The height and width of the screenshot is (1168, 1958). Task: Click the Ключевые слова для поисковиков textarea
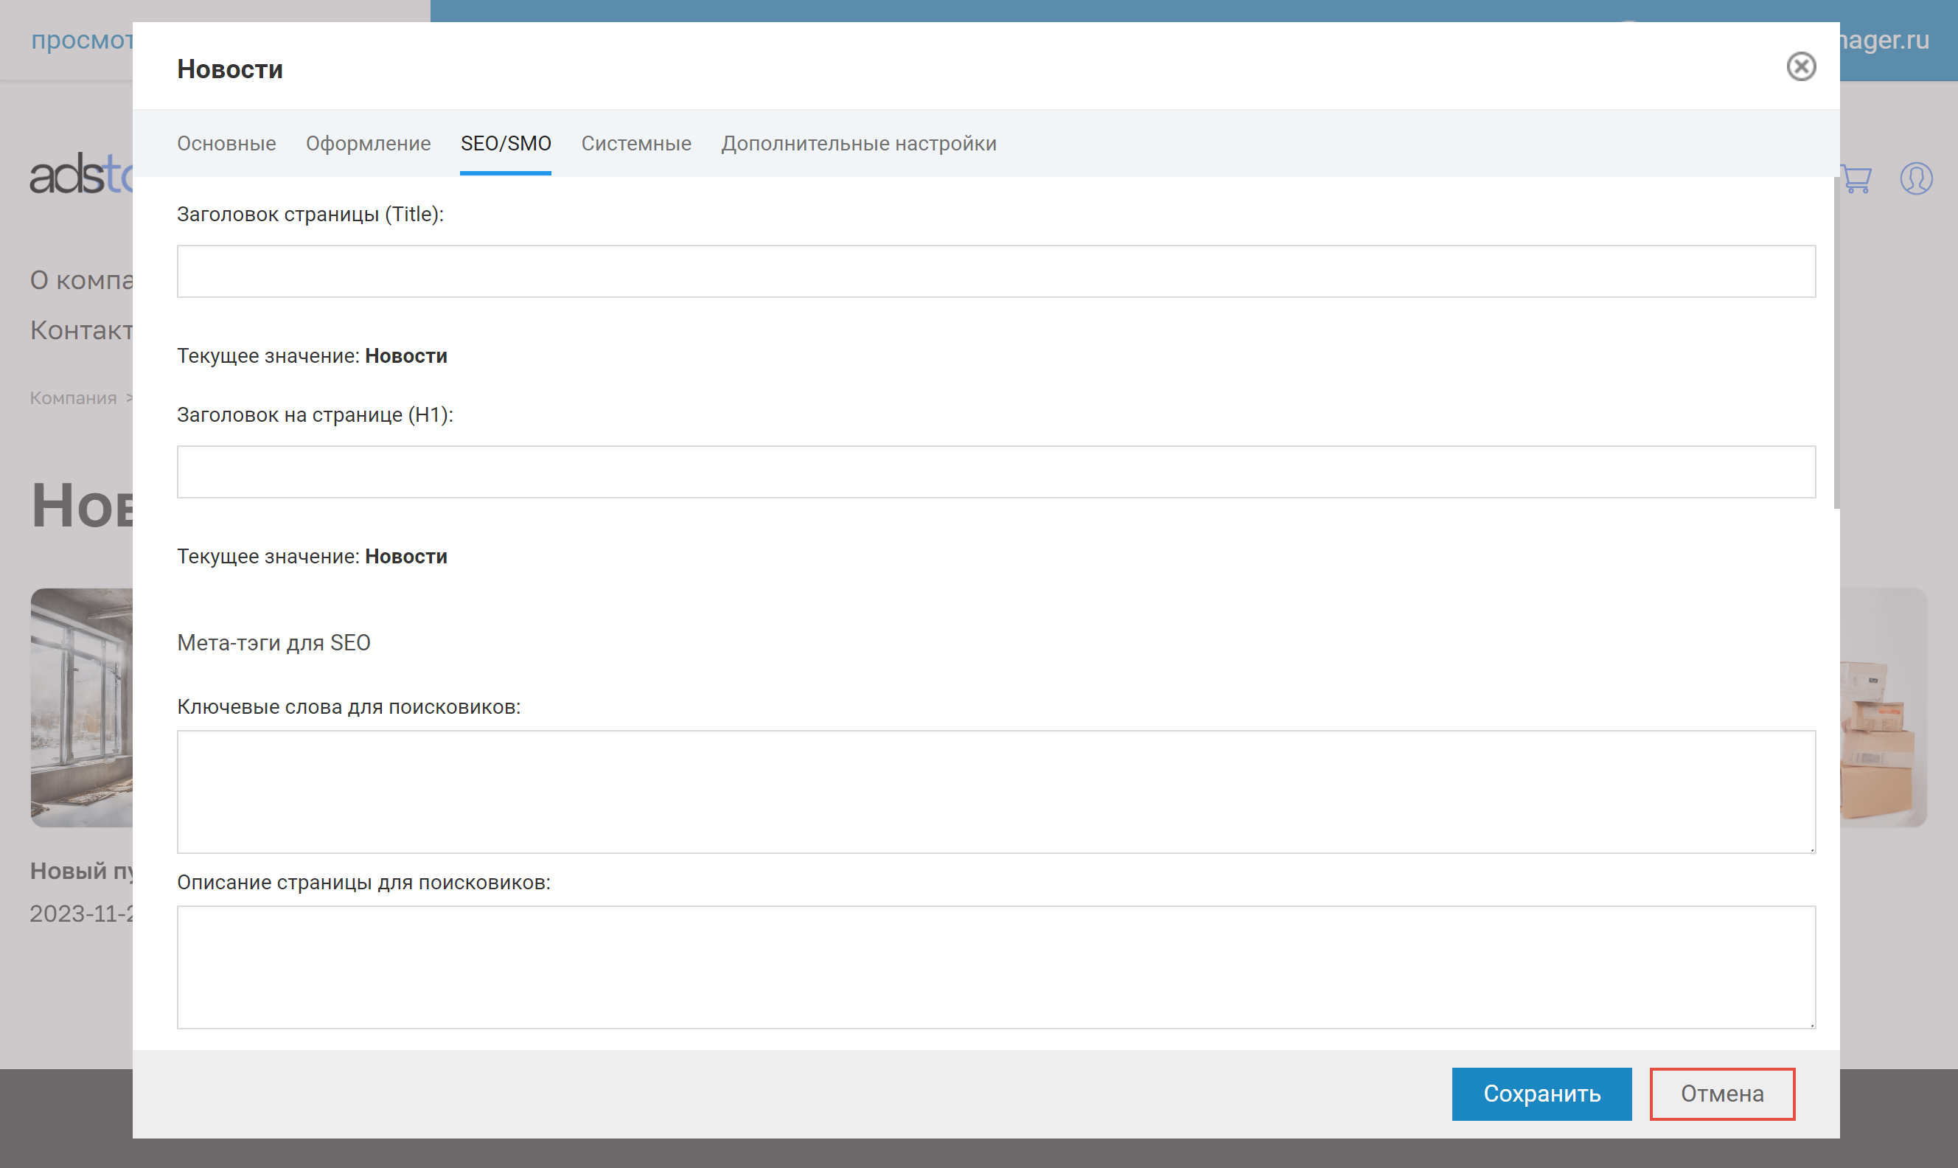pos(995,791)
